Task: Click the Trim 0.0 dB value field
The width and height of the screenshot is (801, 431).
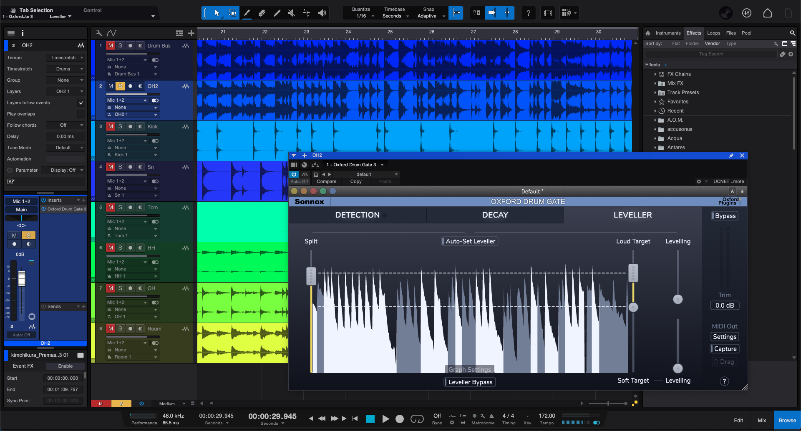Action: [725, 306]
